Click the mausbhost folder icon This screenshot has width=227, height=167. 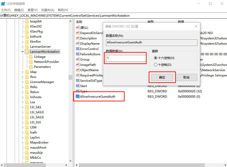(x=27, y=148)
